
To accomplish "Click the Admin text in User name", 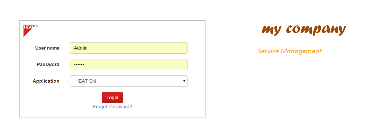I will click(x=81, y=48).
